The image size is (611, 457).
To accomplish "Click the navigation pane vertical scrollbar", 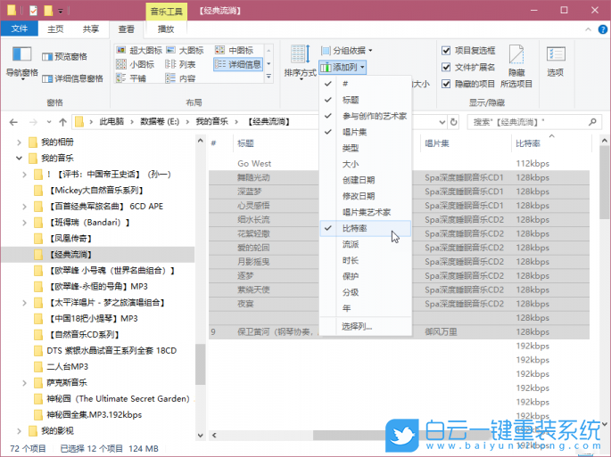I will (201, 365).
